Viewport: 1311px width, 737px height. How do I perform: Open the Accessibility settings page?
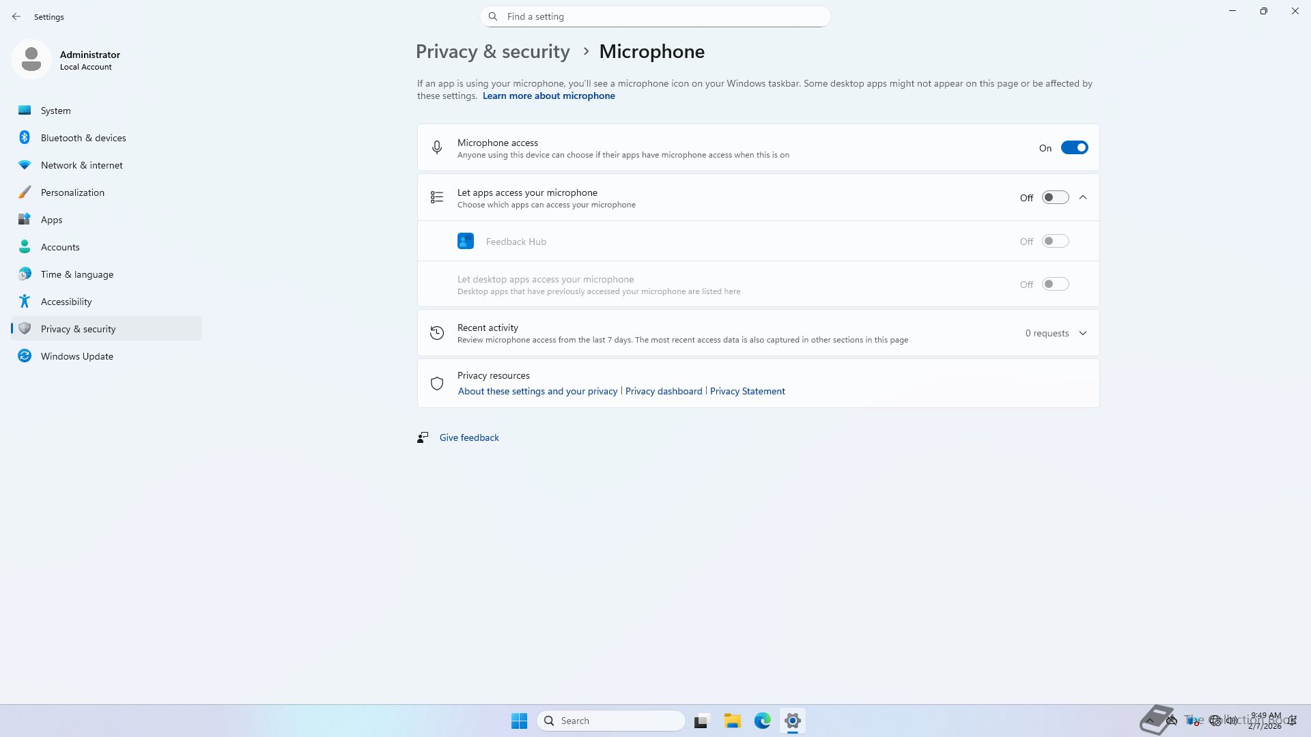66,302
